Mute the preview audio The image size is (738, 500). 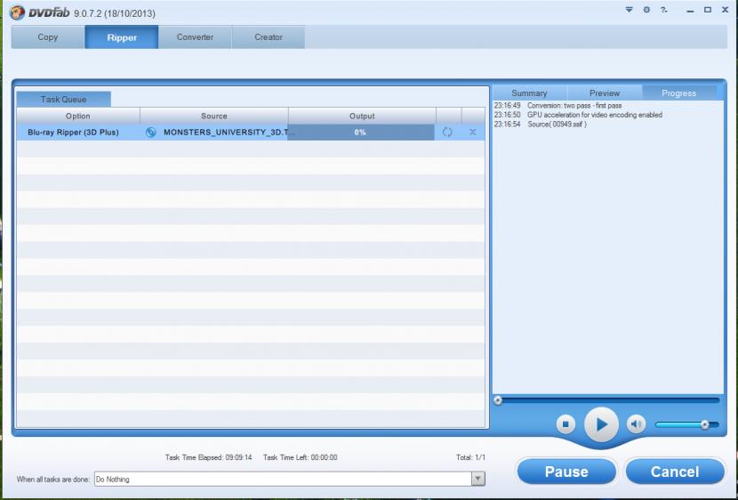(636, 424)
